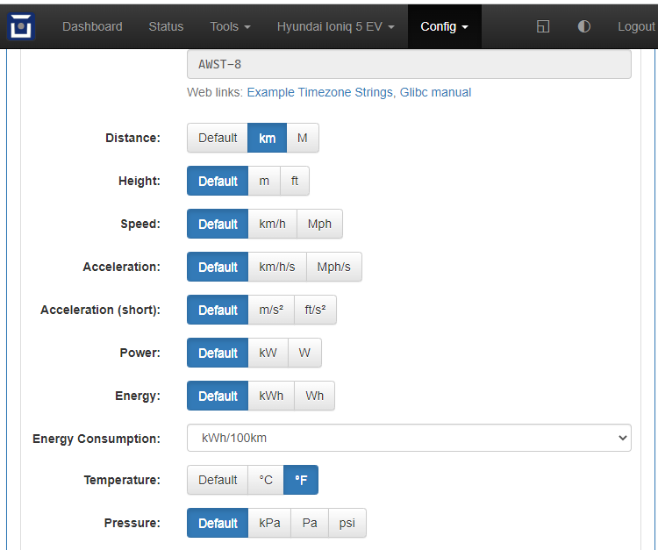Open the Energy Consumption dropdown

[409, 438]
